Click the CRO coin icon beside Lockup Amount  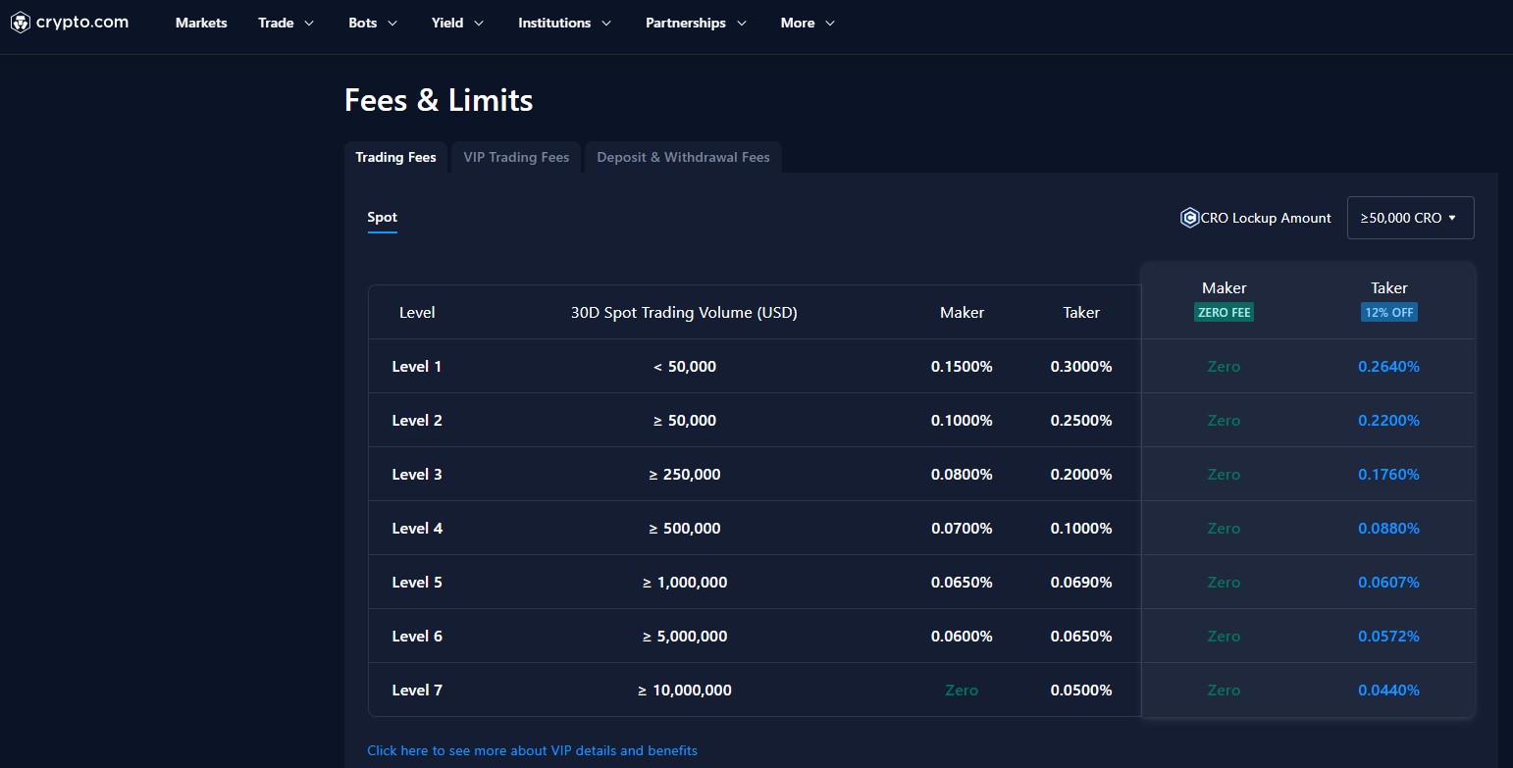point(1189,218)
